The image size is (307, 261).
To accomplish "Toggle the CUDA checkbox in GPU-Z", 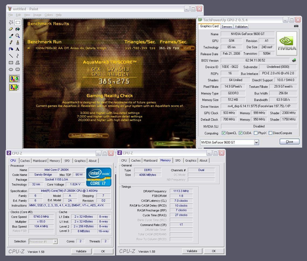I will [x=240, y=133].
